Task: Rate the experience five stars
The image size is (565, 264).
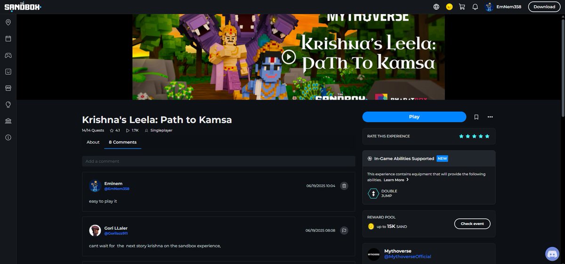Action: pyautogui.click(x=487, y=136)
